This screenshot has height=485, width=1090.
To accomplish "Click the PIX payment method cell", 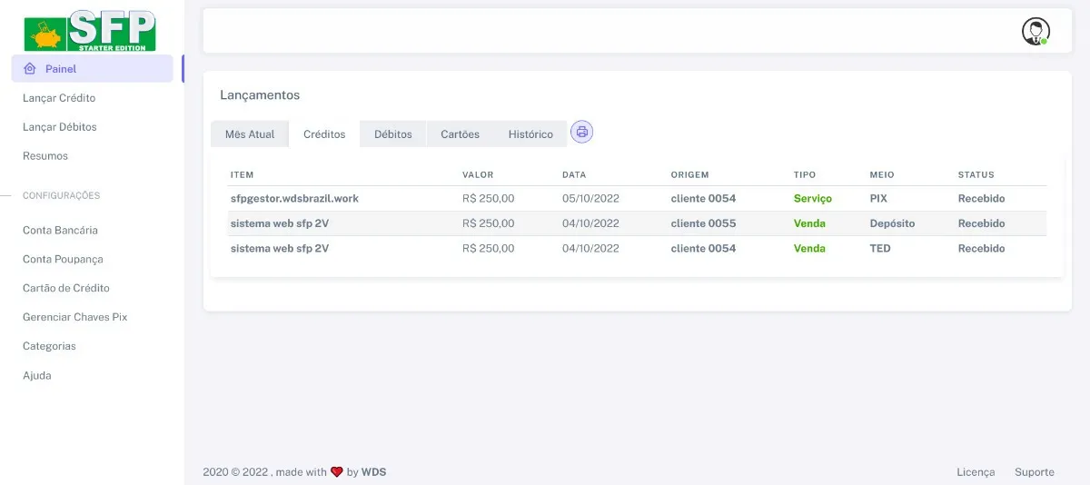I will pos(878,198).
